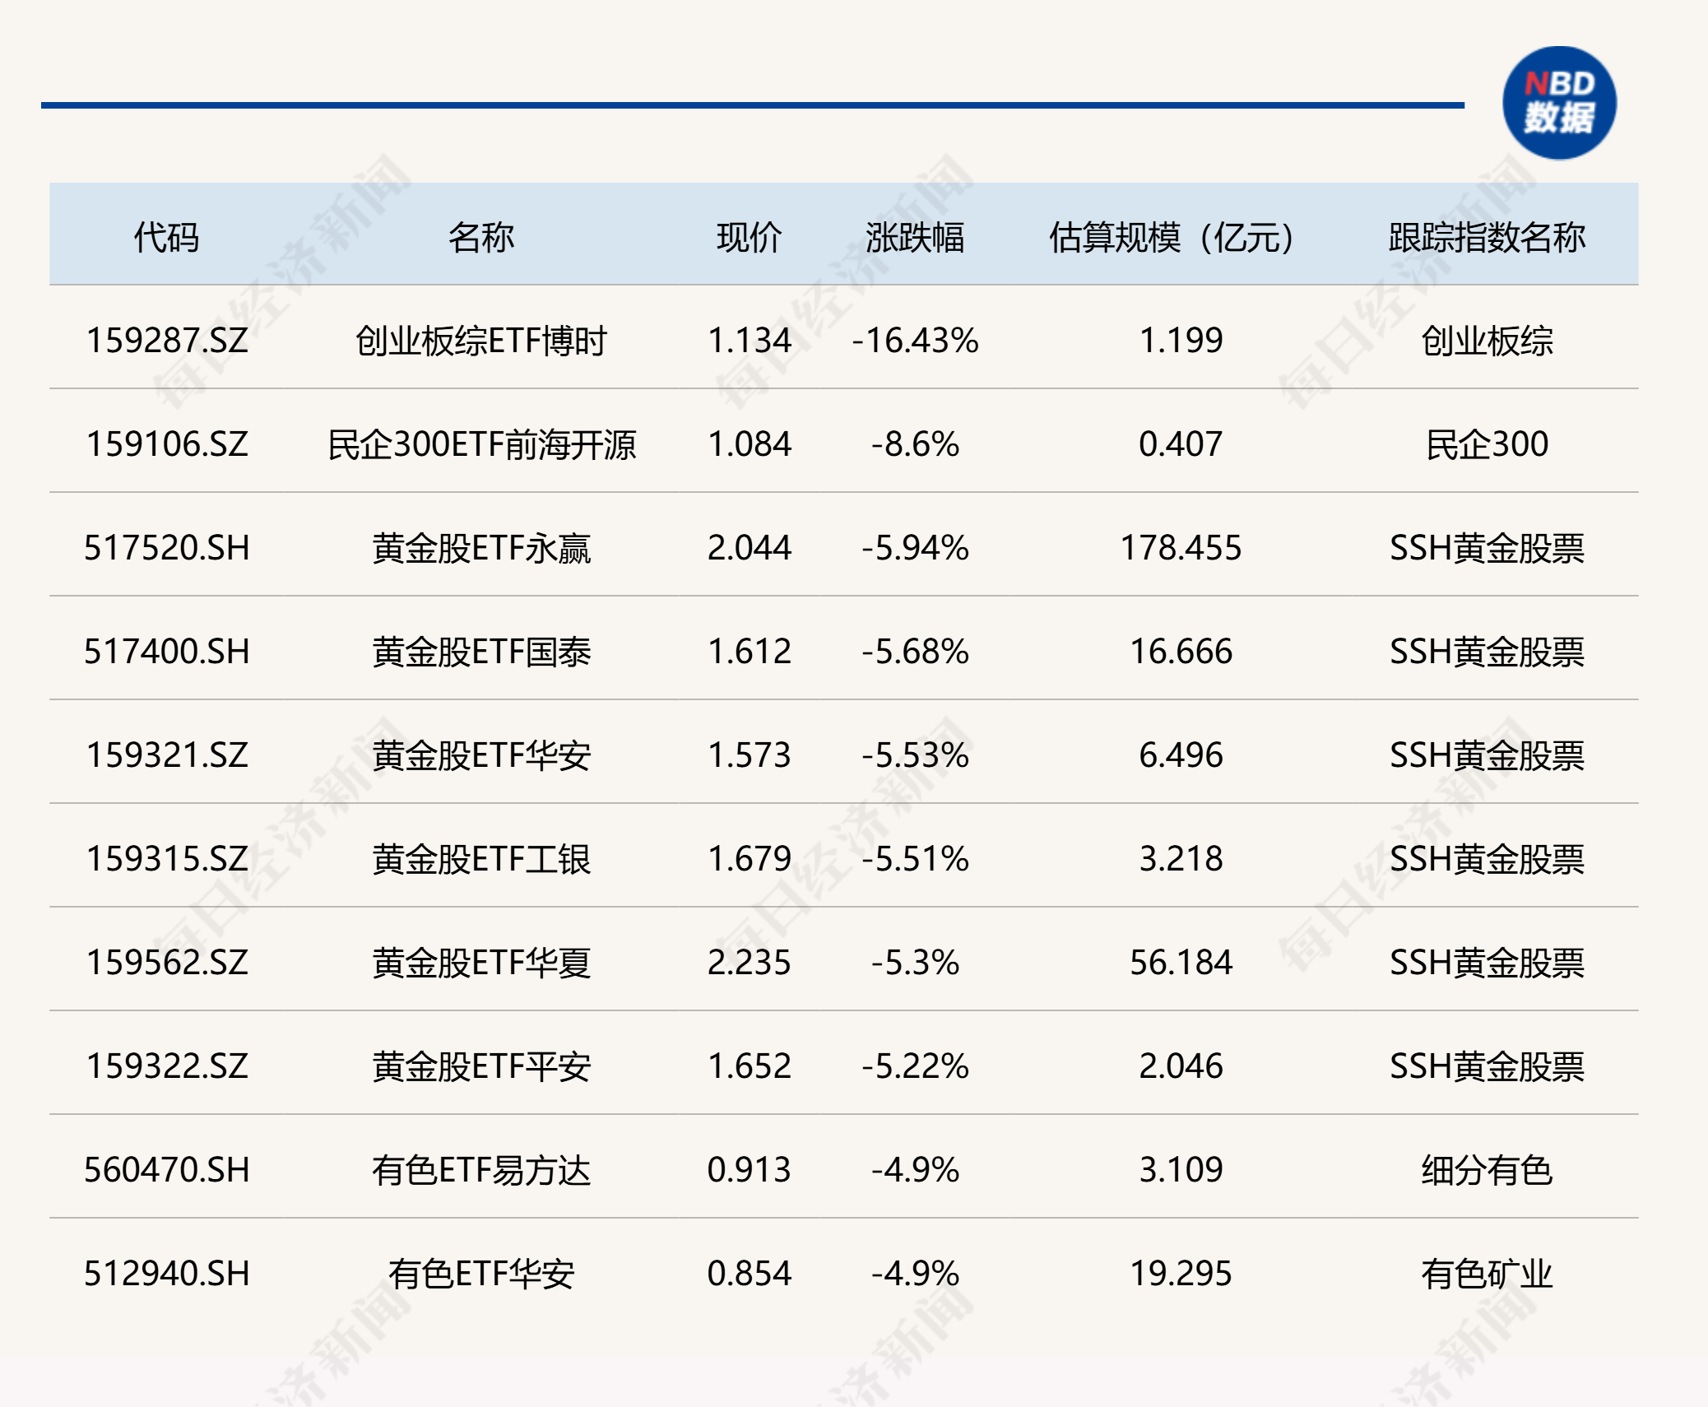The image size is (1708, 1407).
Task: Click the NBD数据 round logo
Action: (x=1559, y=103)
